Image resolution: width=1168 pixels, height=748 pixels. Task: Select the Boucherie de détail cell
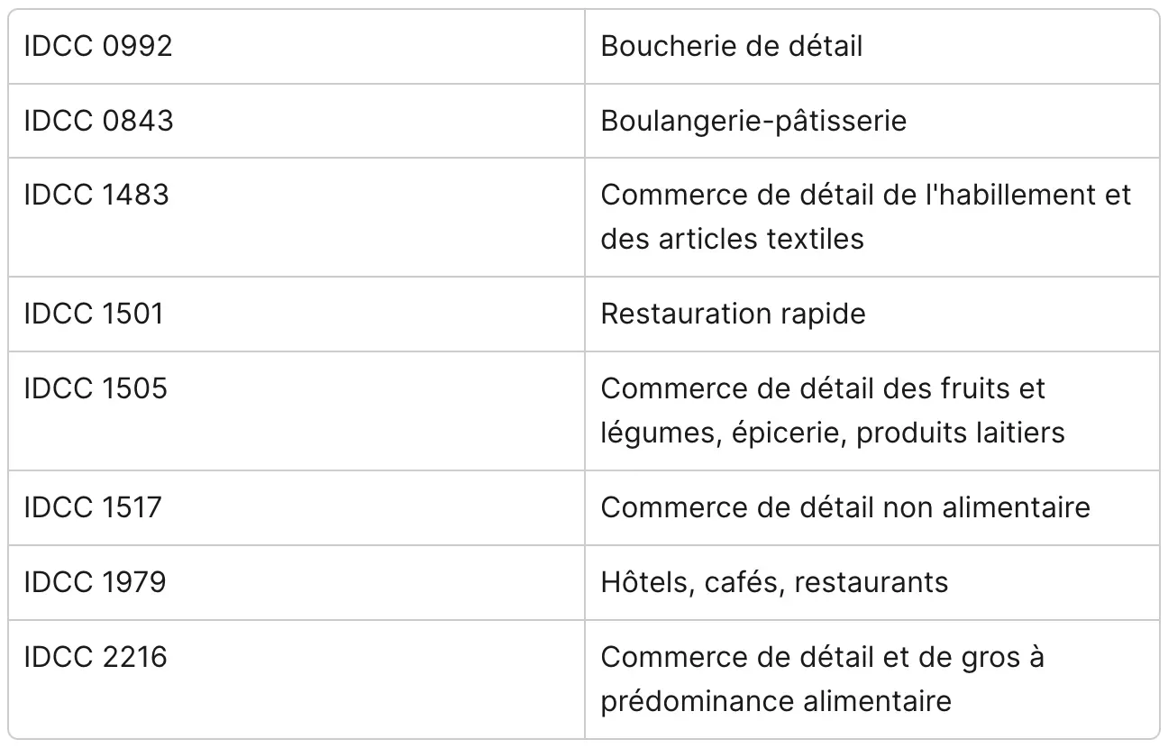[731, 46]
